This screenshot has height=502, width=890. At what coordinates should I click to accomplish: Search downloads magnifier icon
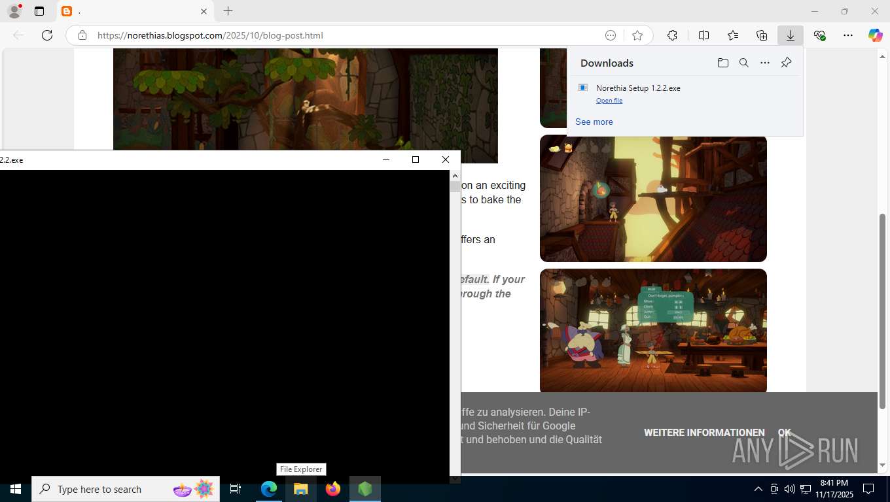pos(743,63)
